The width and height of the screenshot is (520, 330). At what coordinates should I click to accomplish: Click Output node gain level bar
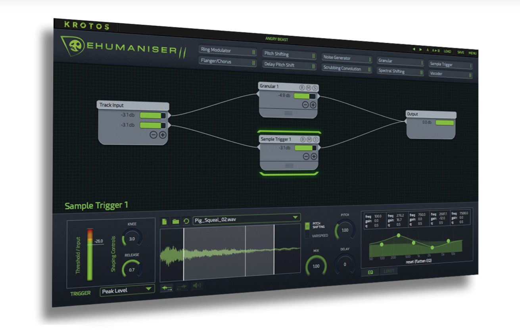point(444,123)
